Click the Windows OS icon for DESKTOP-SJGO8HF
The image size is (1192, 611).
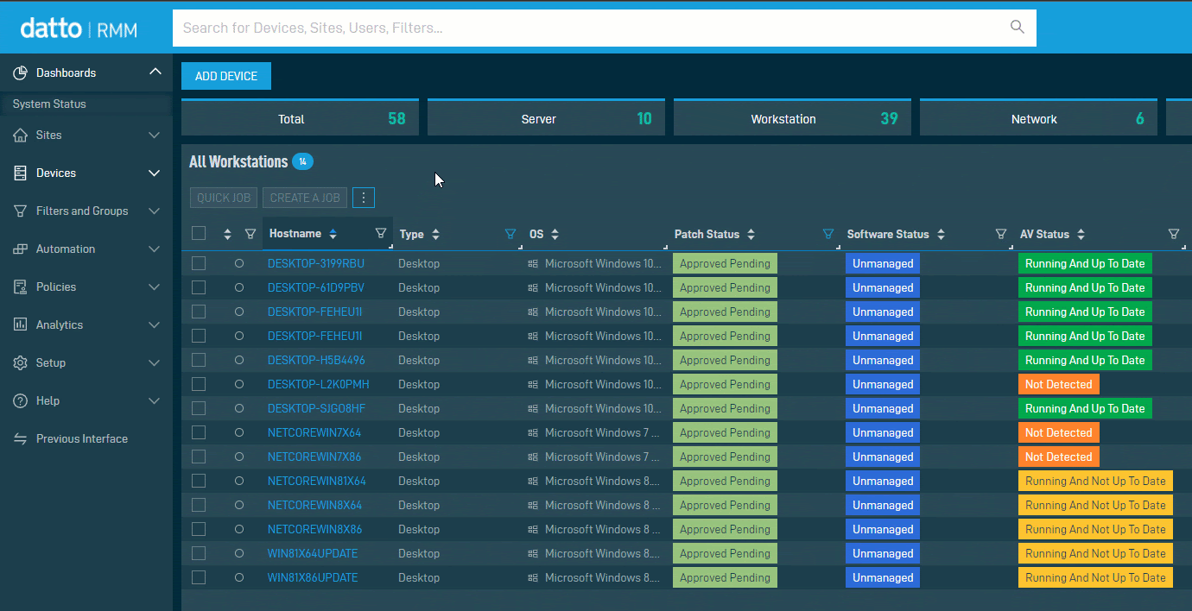pos(533,408)
